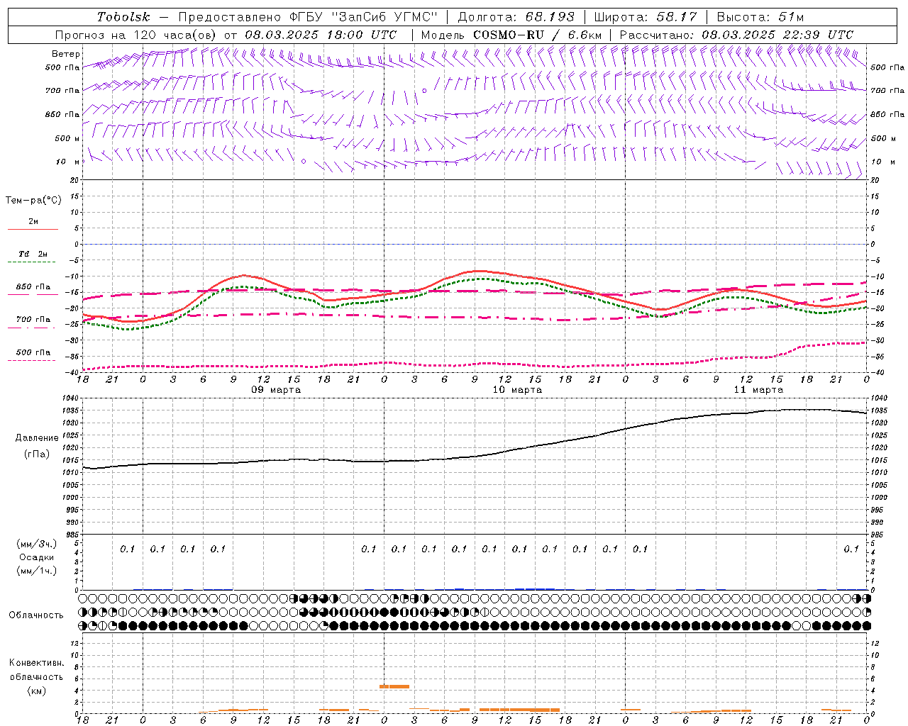The height and width of the screenshot is (726, 908).
Task: Select the ФГБУ "ЗапСиб УГМС" provider text
Action: tap(364, 17)
